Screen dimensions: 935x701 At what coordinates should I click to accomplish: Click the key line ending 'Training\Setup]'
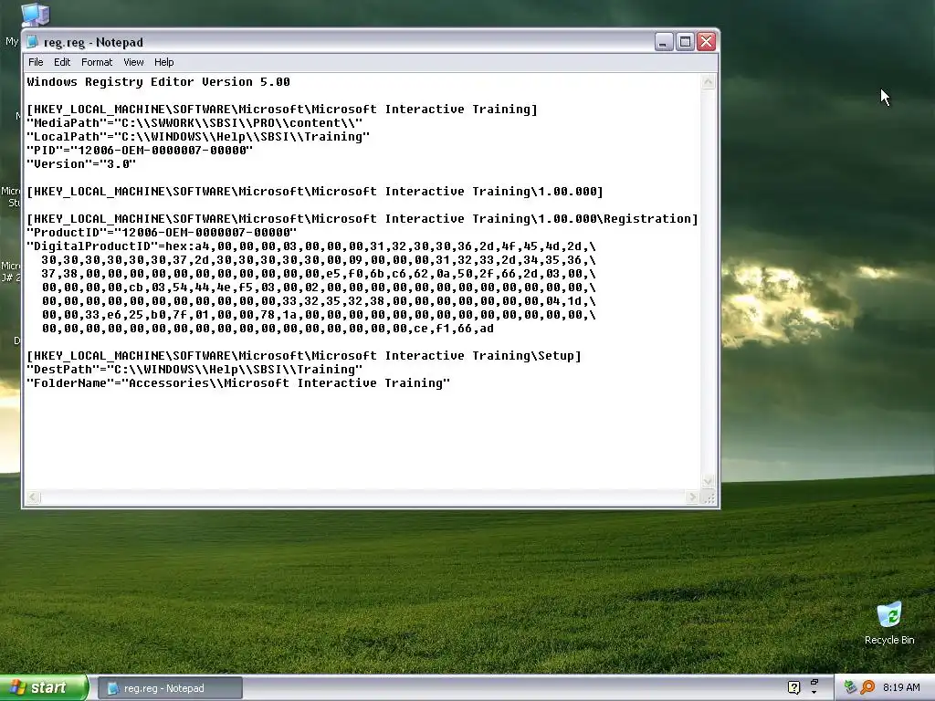tap(304, 357)
